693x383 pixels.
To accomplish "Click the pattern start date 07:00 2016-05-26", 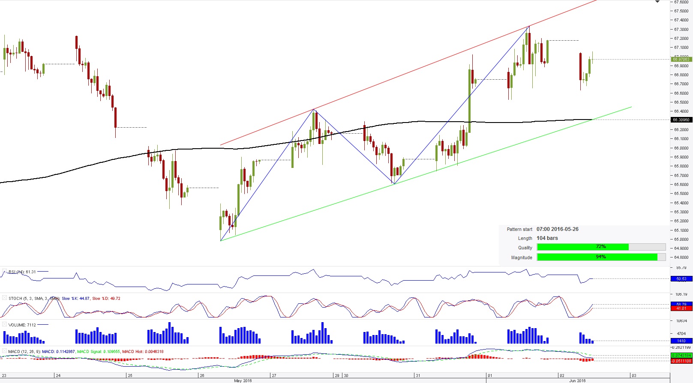I will pyautogui.click(x=558, y=229).
